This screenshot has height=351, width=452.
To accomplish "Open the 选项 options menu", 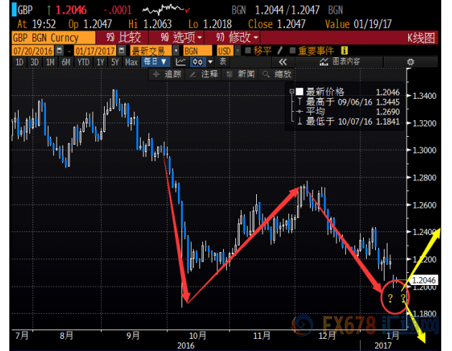I will click(173, 36).
